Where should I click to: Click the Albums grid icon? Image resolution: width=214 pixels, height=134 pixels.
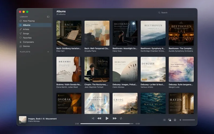[21, 25]
